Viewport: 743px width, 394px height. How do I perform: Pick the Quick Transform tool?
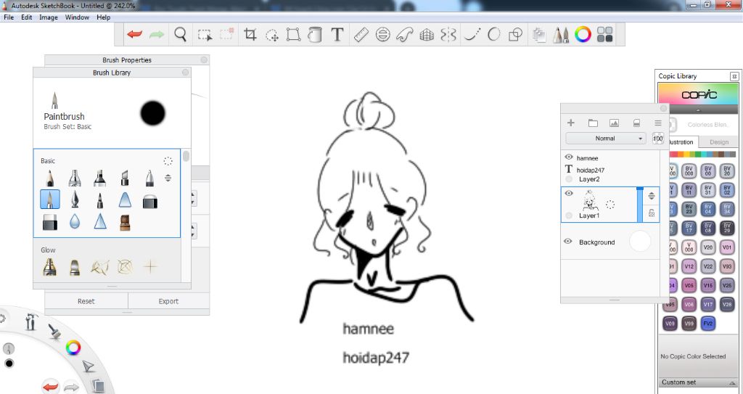click(x=271, y=35)
